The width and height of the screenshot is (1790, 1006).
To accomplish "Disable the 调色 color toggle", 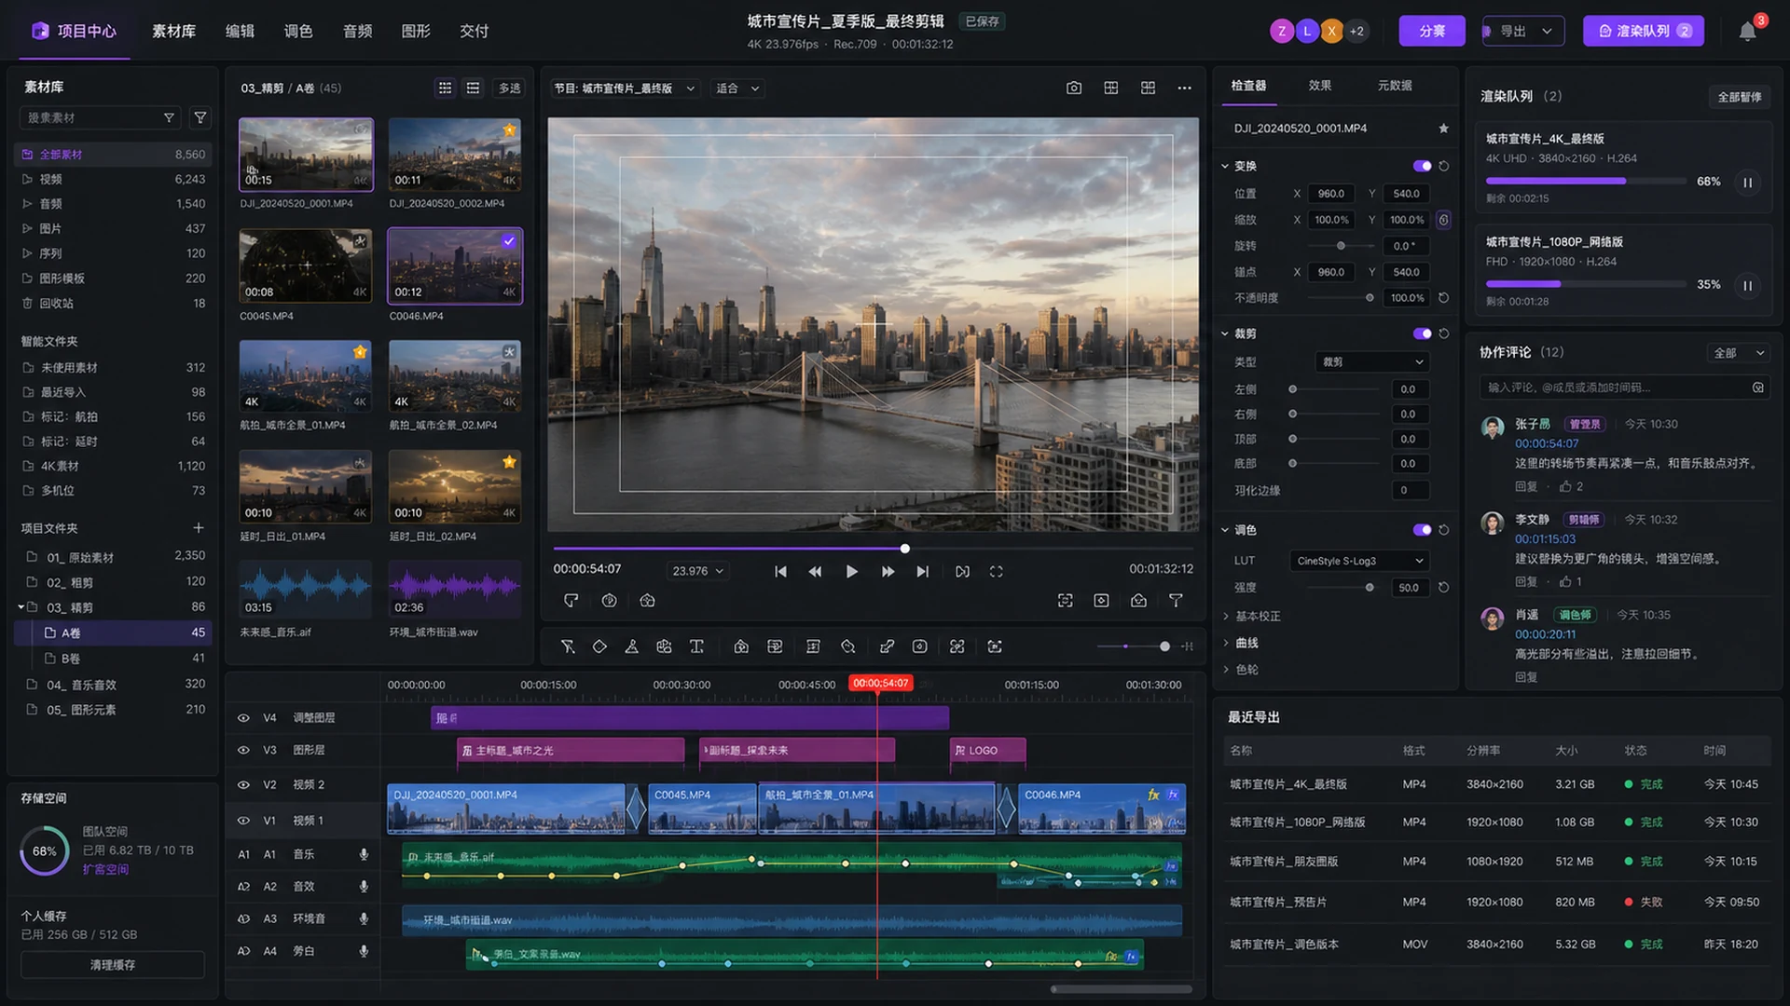I will (x=1422, y=530).
